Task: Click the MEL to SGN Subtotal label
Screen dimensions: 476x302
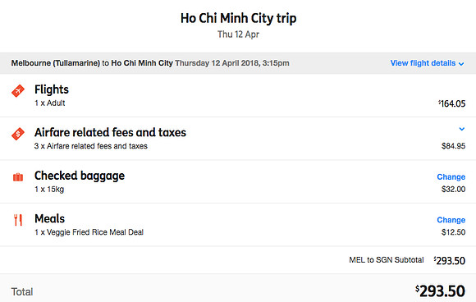Action: (x=387, y=260)
